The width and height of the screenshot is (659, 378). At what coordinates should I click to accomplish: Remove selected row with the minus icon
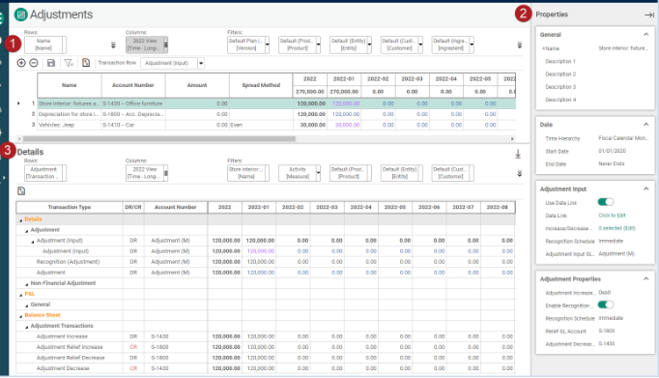click(x=34, y=63)
